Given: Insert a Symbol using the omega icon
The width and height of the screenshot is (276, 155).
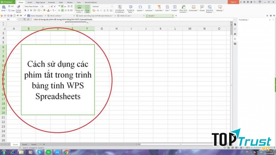Looking at the screenshot, I should 140,7.
